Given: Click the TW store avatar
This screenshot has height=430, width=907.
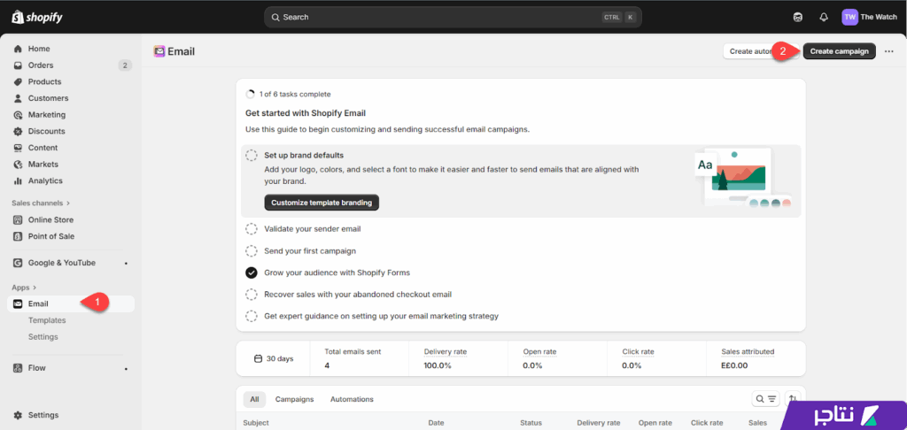Looking at the screenshot, I should click(x=849, y=17).
